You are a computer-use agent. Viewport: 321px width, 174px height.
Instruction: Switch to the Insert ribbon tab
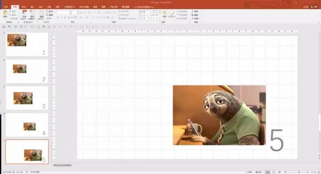[33, 7]
